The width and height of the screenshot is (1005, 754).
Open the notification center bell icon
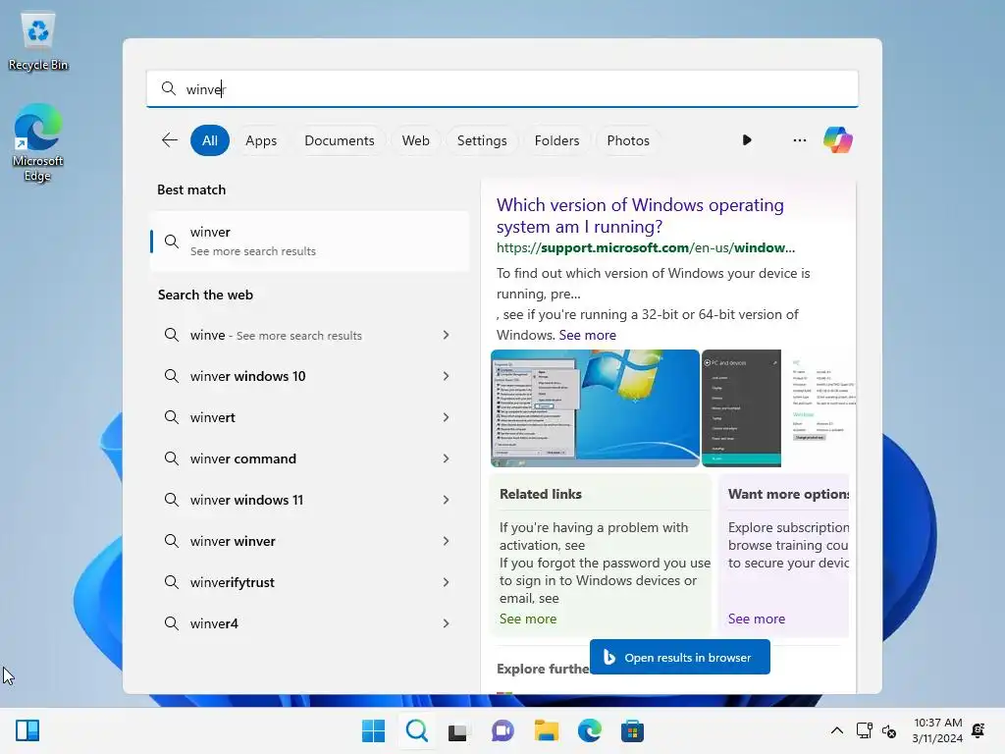(x=979, y=730)
